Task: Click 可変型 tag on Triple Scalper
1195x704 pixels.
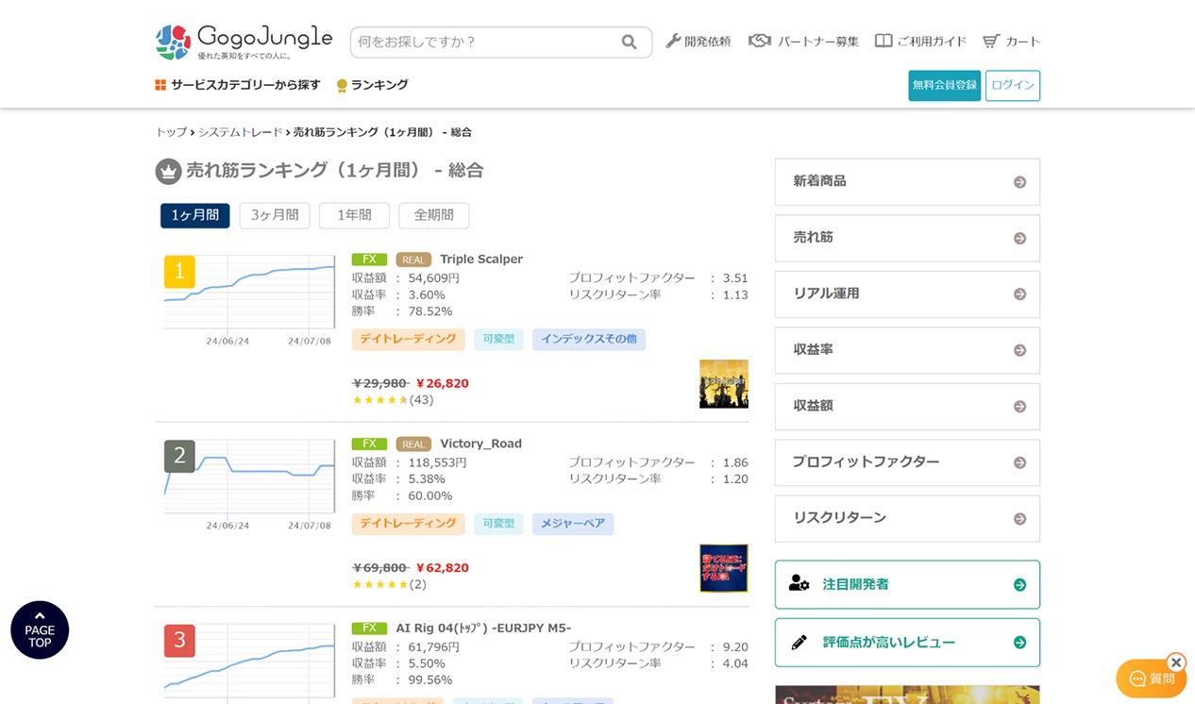Action: point(498,339)
